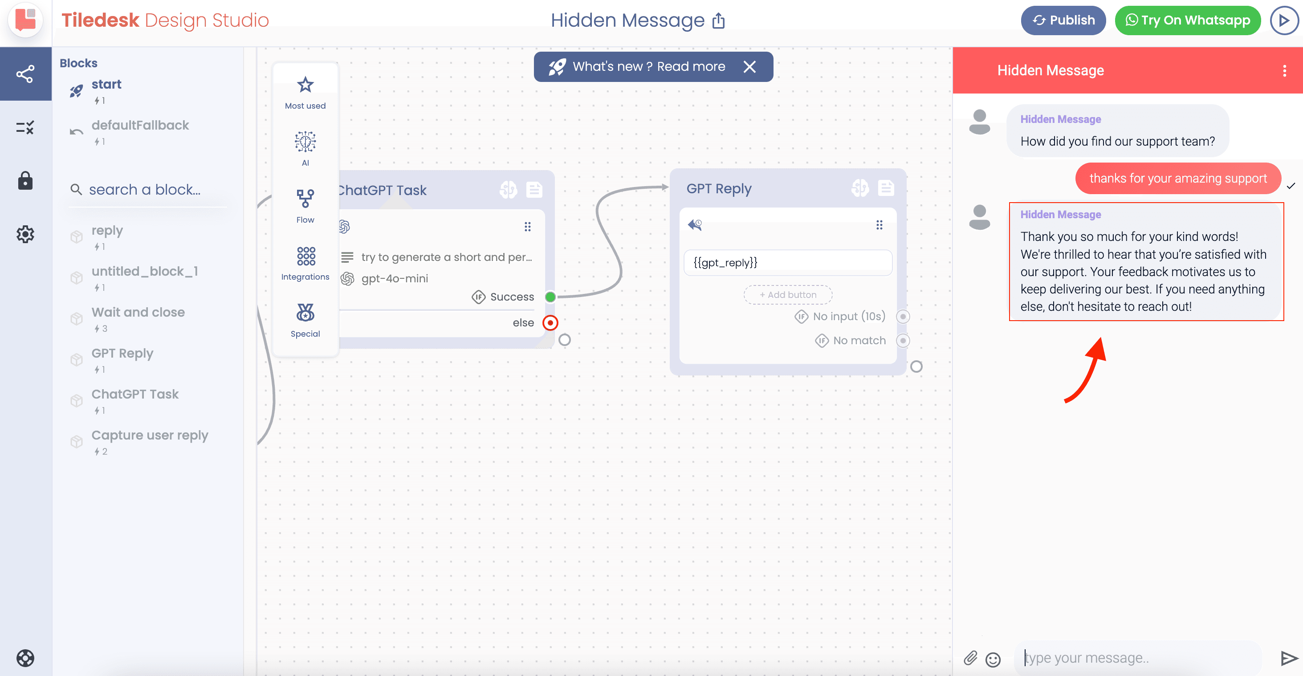Open the support lifebuoy icon

(x=25, y=658)
